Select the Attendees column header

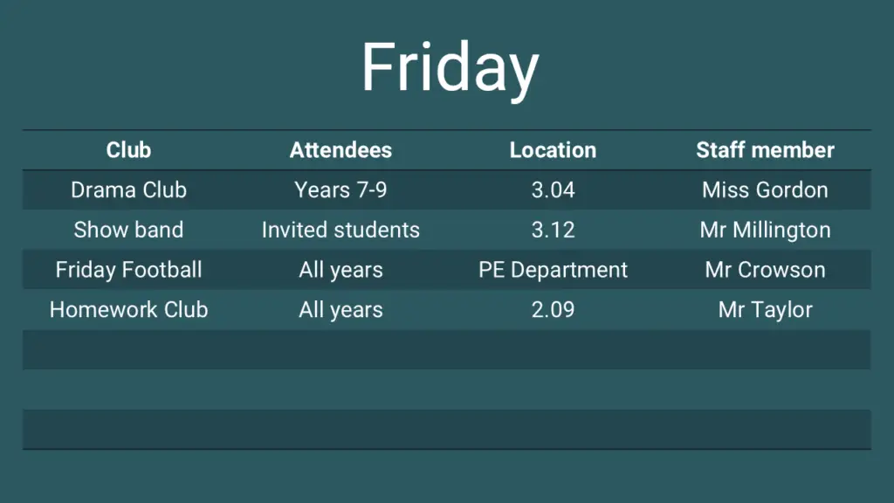[x=341, y=150]
